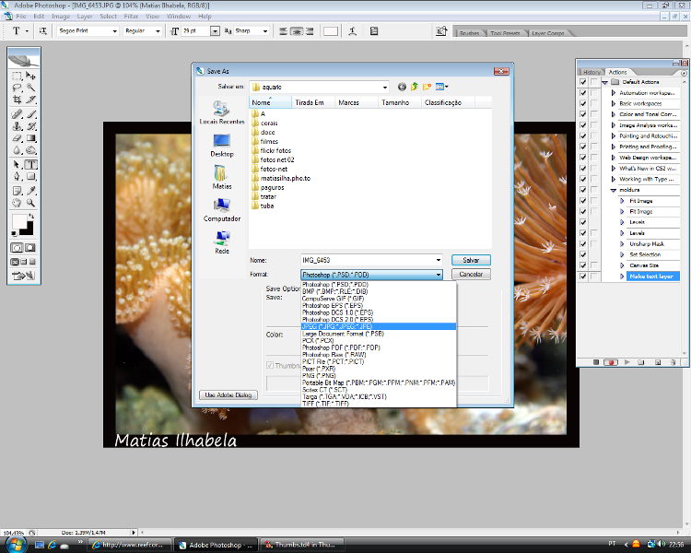Toggle the checkbox for Canvas Size step

(582, 265)
